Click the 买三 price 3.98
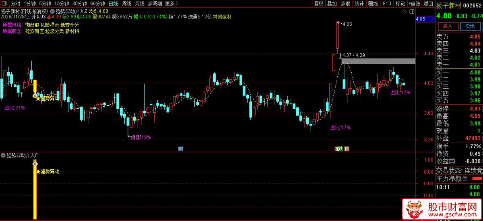Screen dimensions: 483x221 point(475,87)
